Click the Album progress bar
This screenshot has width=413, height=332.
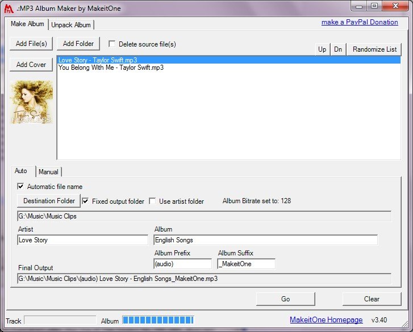[158, 321]
